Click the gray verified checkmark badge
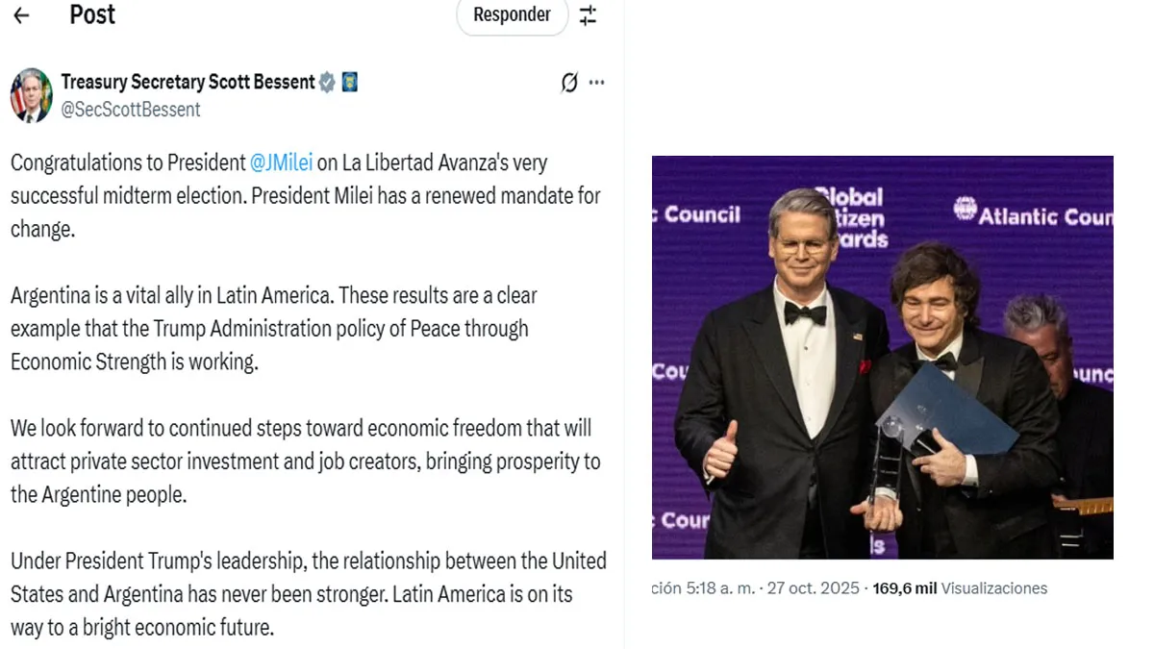Image resolution: width=1154 pixels, height=649 pixels. tap(328, 83)
